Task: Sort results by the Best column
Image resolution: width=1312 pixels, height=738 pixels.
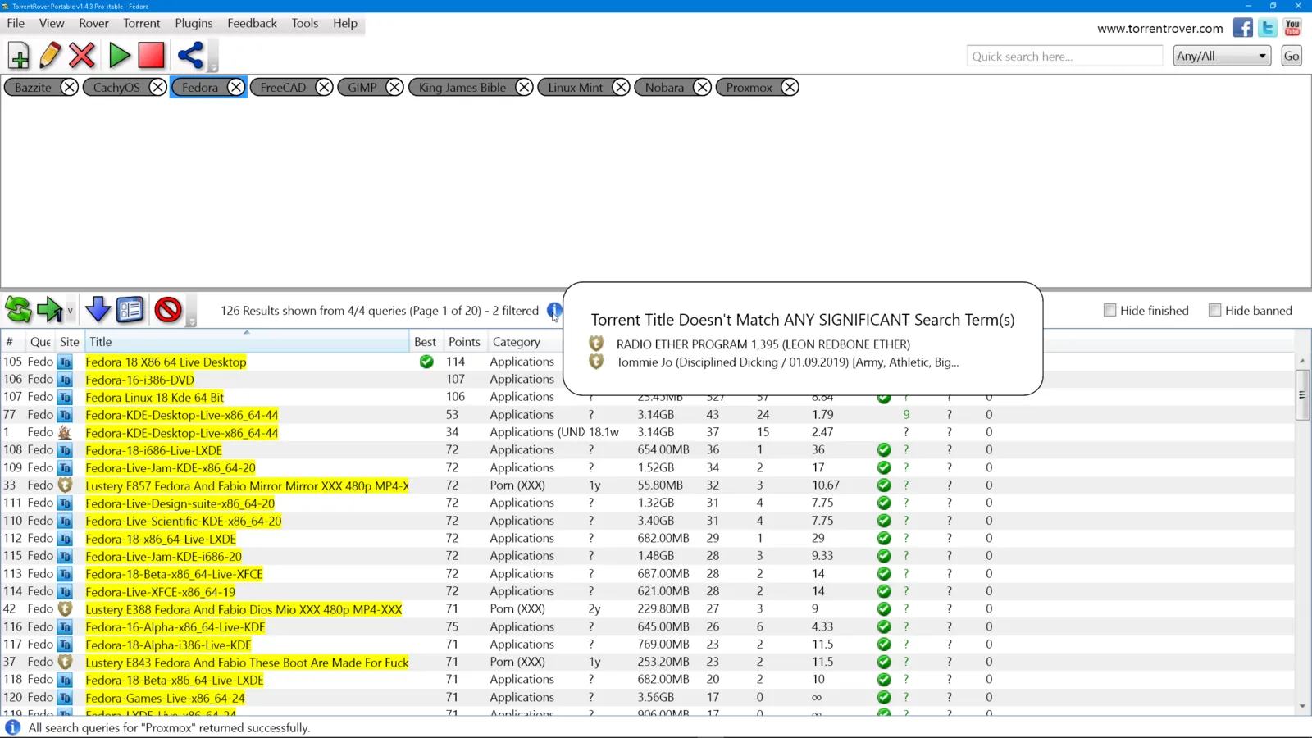Action: [426, 341]
